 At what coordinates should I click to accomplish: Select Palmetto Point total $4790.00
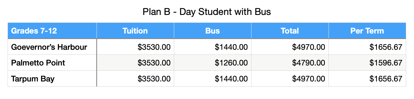[x=290, y=63]
